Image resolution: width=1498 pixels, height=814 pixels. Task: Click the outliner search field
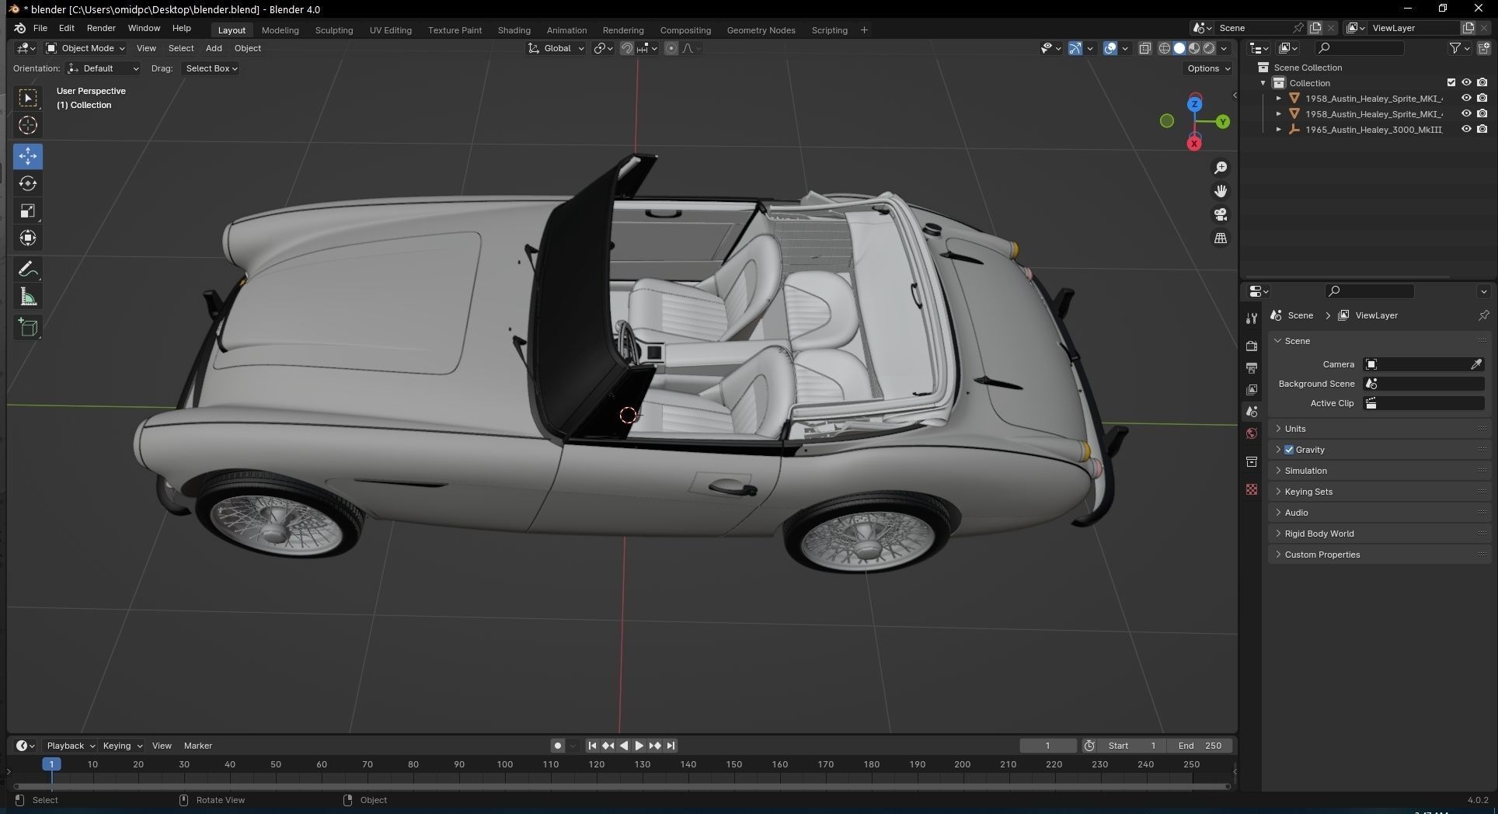pyautogui.click(x=1360, y=48)
